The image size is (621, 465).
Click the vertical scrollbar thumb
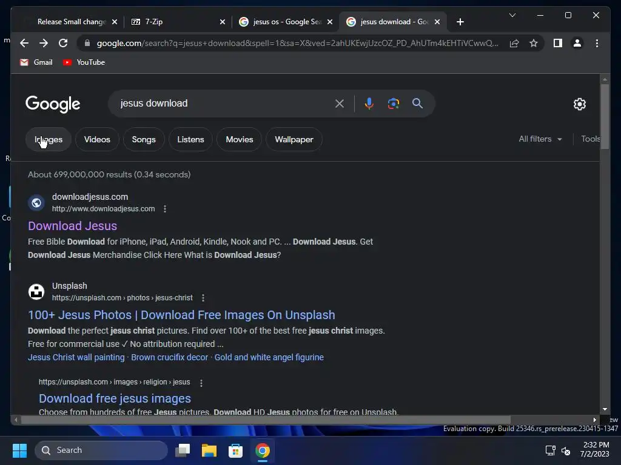pyautogui.click(x=605, y=117)
